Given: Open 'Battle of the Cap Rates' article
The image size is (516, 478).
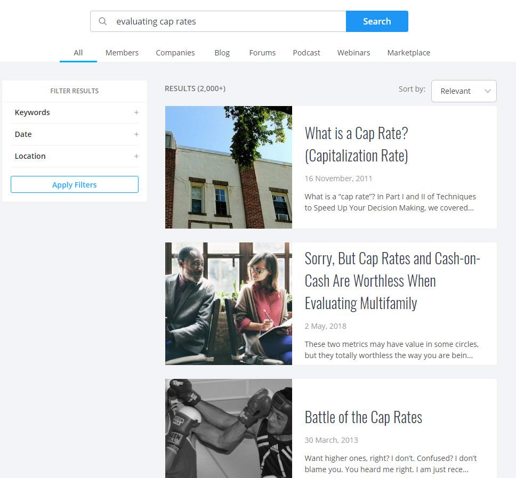Looking at the screenshot, I should pos(364,417).
